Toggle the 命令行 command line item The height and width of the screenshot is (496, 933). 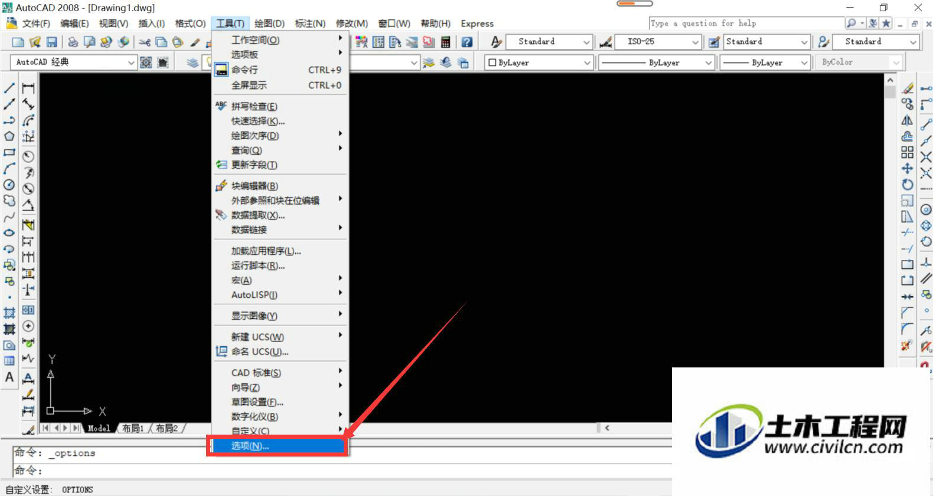point(280,70)
